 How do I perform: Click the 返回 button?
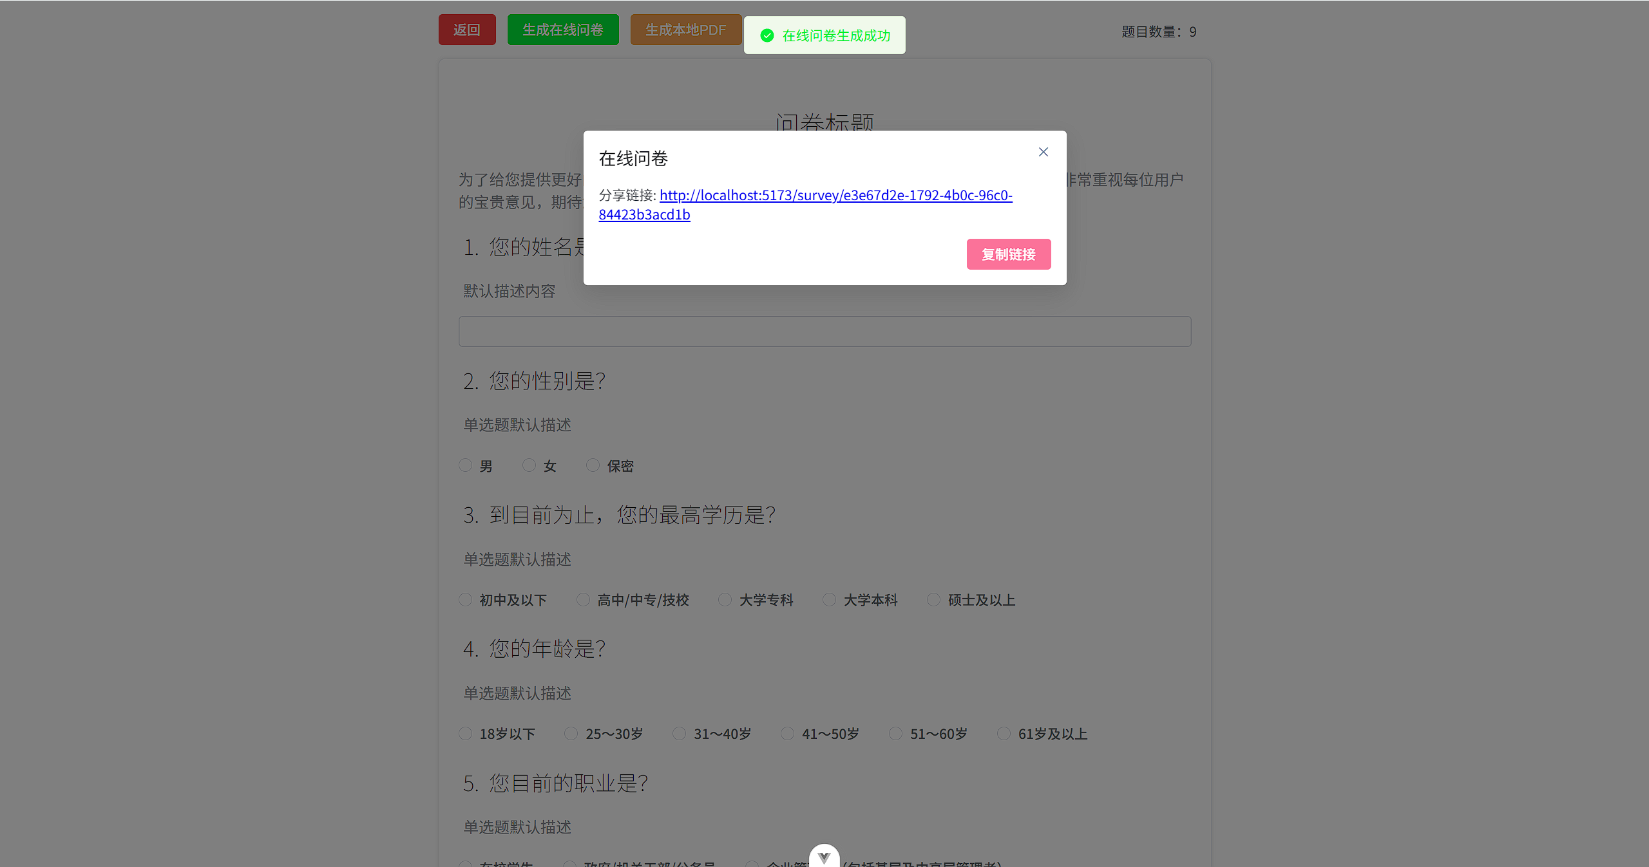467,30
